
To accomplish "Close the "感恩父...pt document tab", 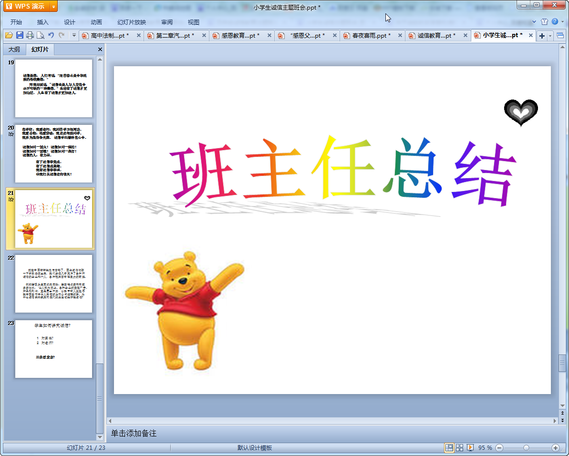I will tap(334, 36).
